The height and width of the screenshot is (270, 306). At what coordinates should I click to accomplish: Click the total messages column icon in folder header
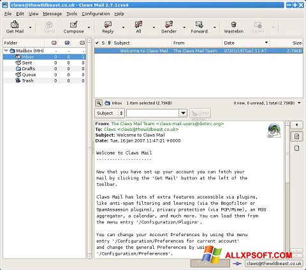[82, 43]
